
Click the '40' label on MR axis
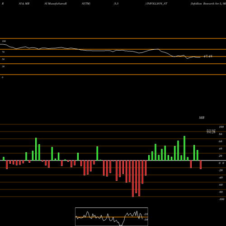221,149
